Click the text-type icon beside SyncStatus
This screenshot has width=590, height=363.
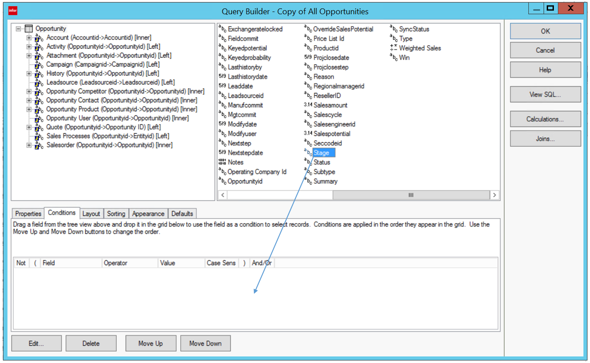tap(393, 29)
